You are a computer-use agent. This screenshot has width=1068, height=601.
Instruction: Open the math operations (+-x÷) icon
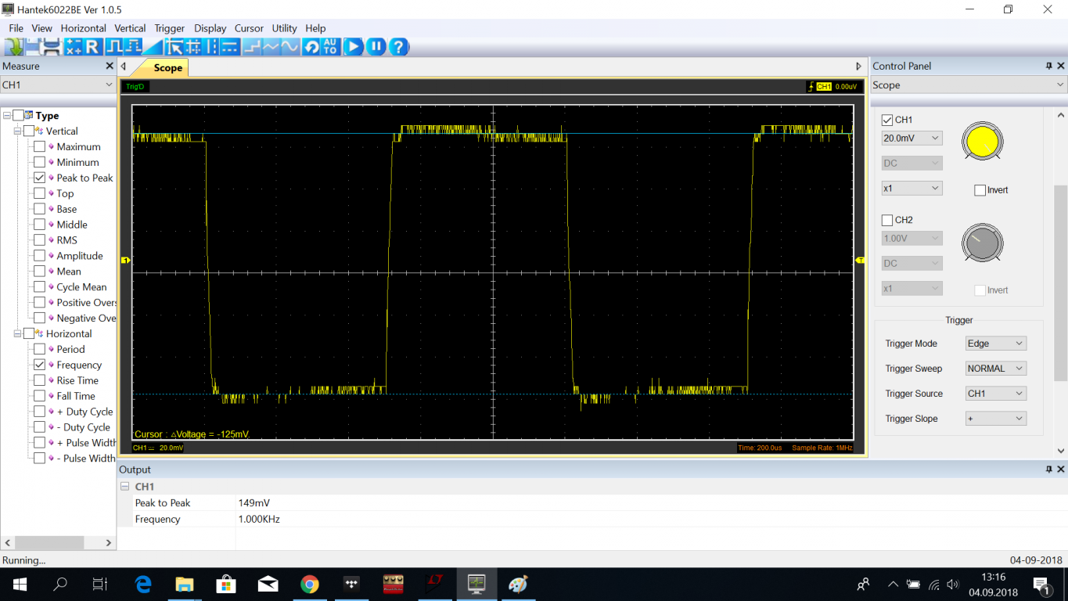(73, 47)
